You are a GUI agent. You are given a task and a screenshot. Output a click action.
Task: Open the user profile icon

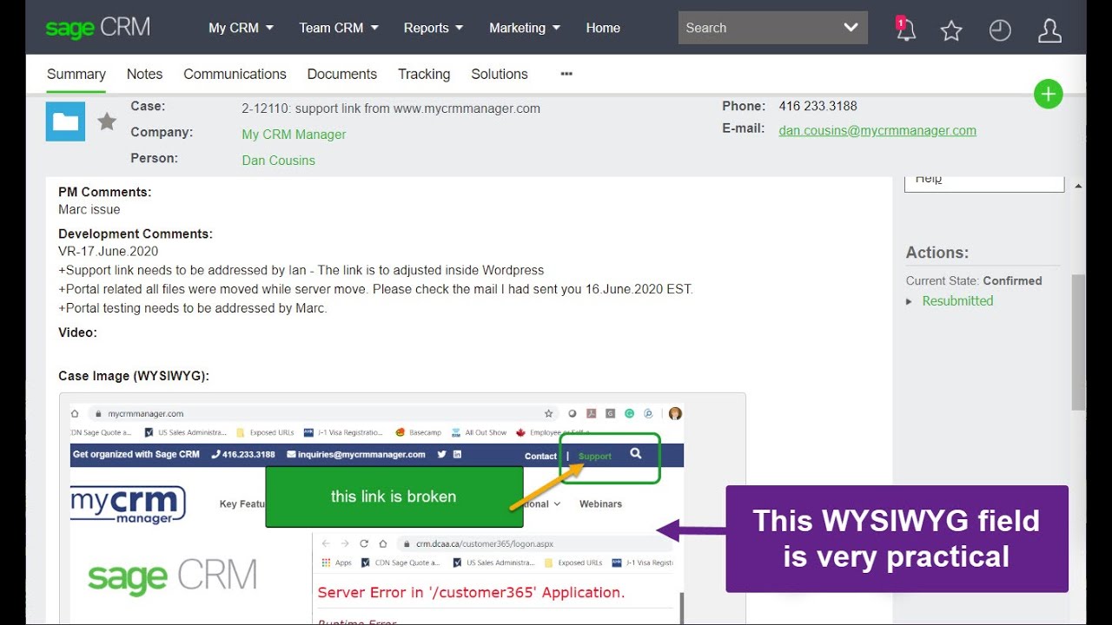(x=1049, y=31)
